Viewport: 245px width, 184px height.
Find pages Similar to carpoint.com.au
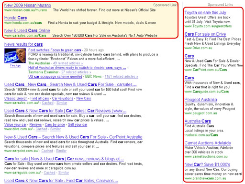tap(61, 151)
